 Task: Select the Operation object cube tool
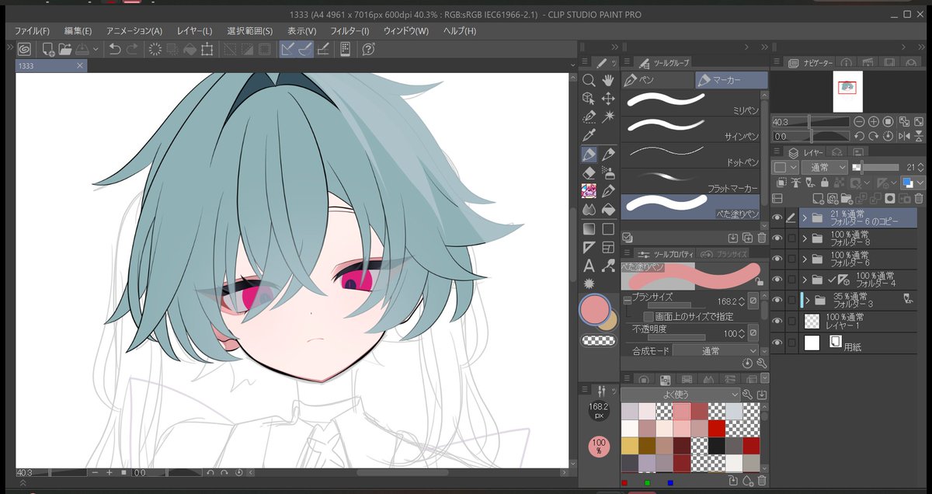click(589, 99)
